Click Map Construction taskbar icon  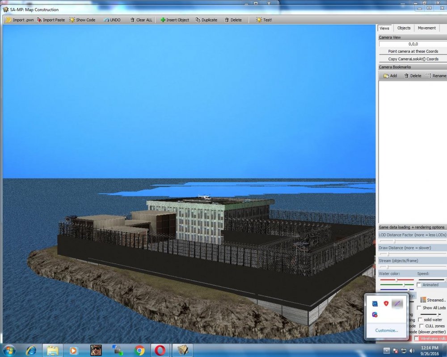pos(183,350)
